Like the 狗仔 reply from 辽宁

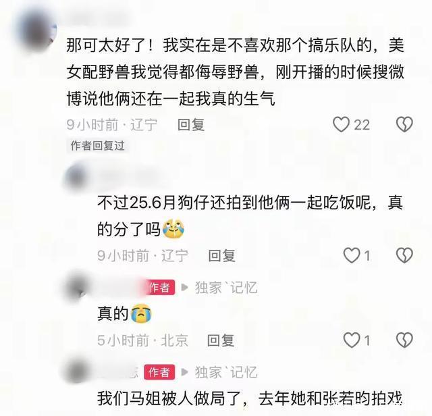[x=352, y=255]
